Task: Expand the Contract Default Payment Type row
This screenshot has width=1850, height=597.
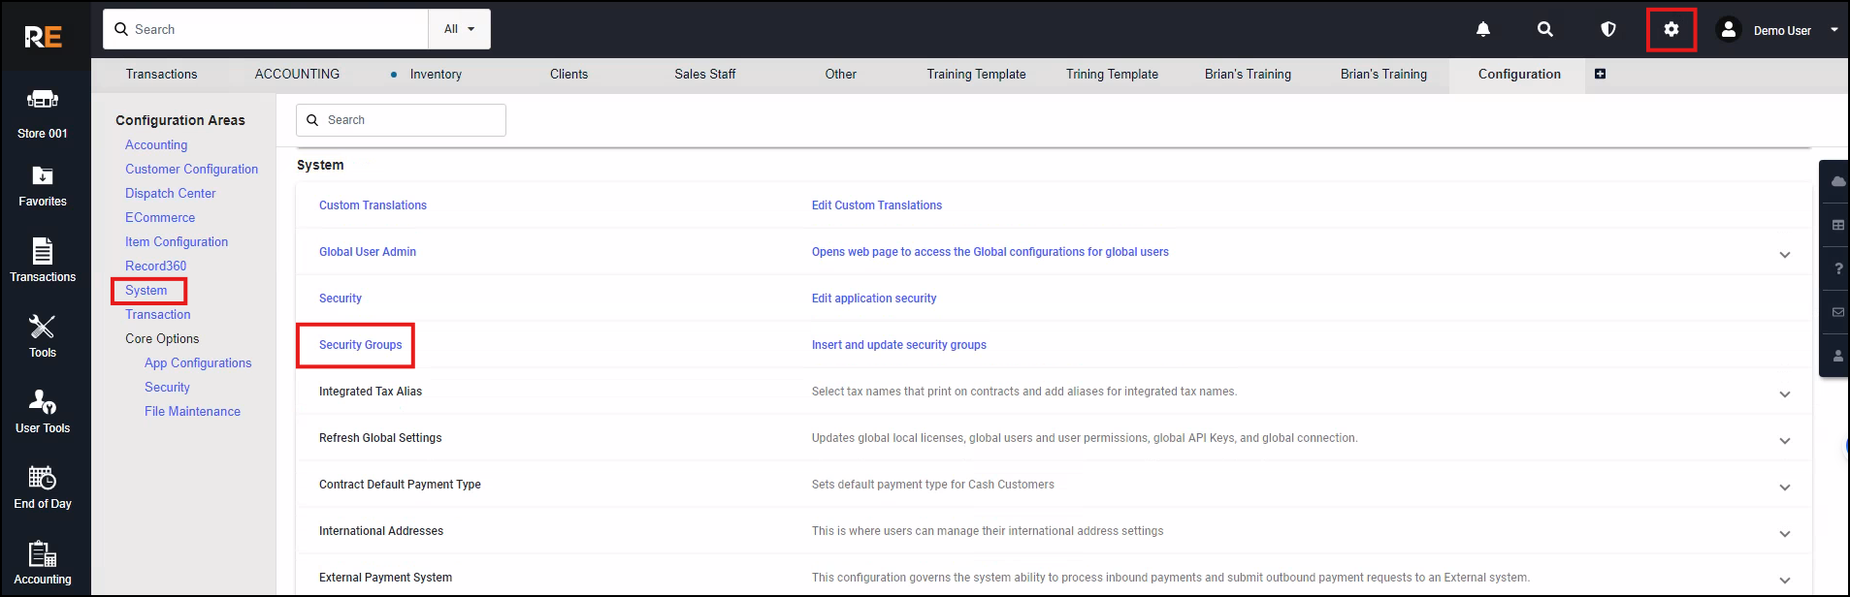Action: [x=1784, y=487]
